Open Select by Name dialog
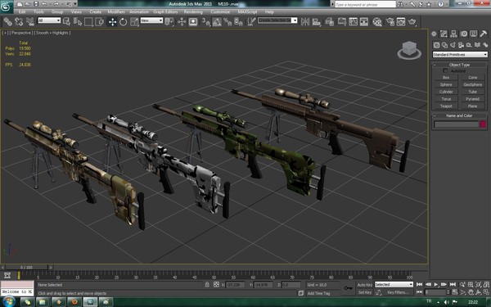Screen dimensions: 491x307 pos(78,21)
